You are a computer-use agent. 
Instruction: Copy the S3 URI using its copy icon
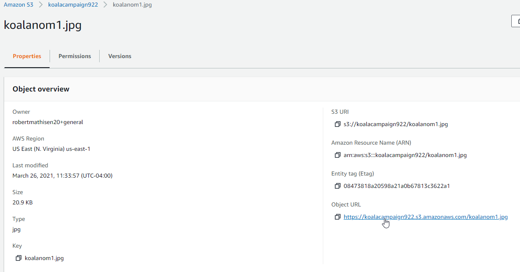tap(337, 124)
